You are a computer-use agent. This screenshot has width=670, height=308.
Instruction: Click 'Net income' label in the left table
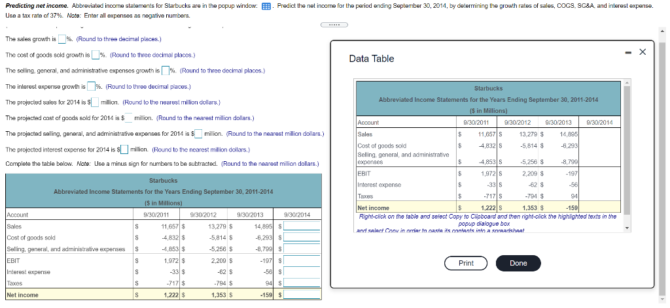(23, 295)
